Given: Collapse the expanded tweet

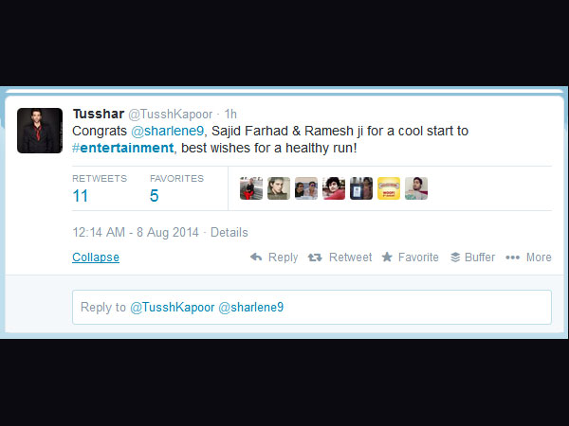Looking at the screenshot, I should 96,257.
